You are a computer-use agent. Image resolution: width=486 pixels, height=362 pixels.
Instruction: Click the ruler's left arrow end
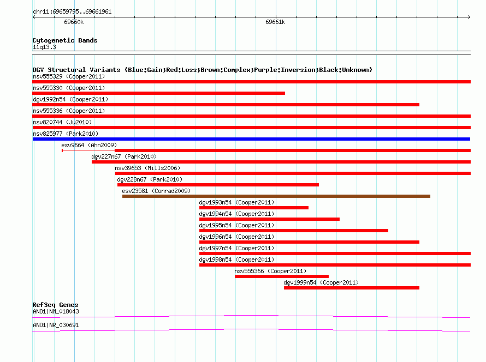click(x=34, y=17)
